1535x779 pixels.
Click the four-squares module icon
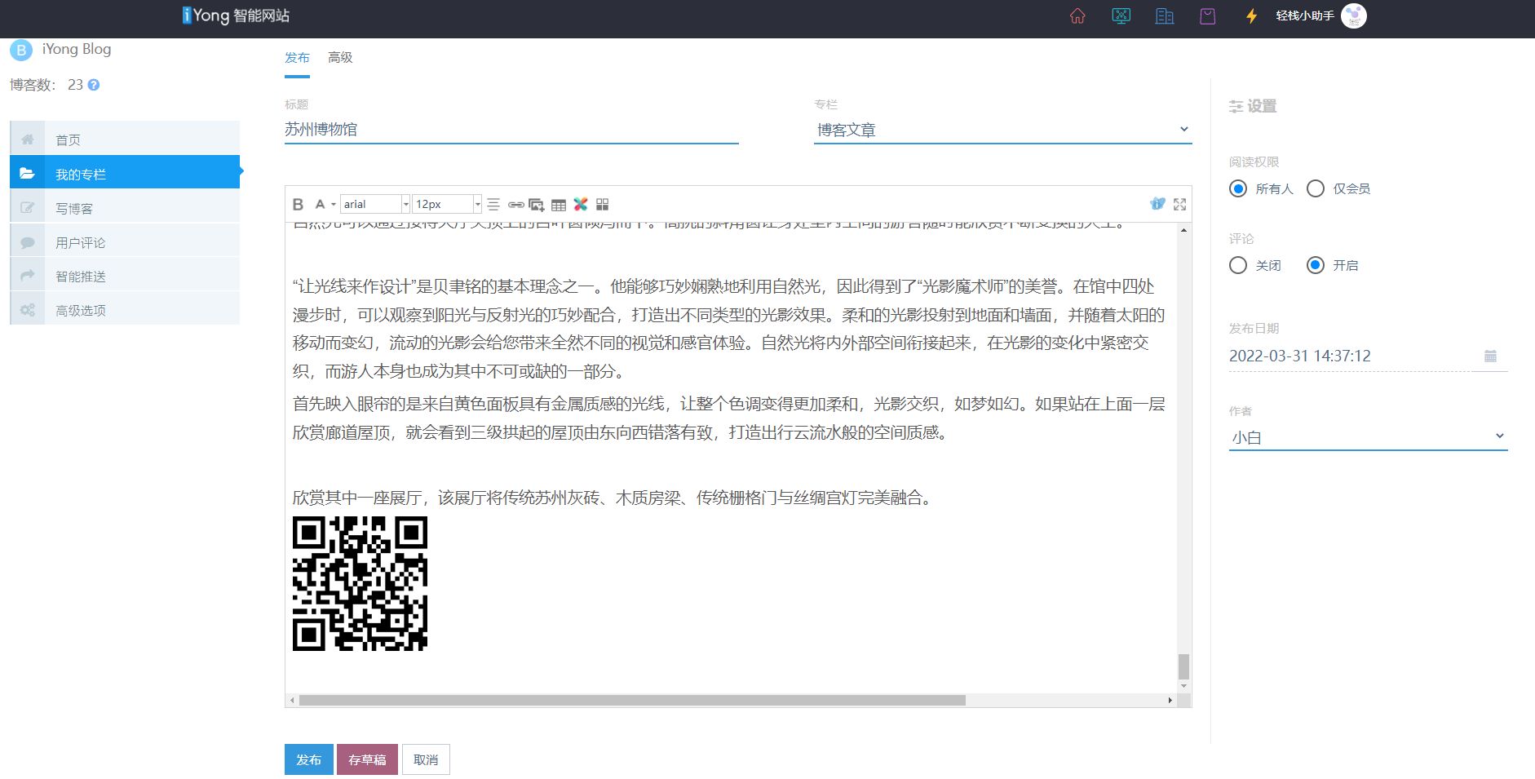(x=603, y=204)
